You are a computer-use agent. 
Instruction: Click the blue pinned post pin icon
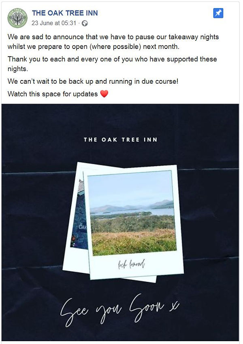click(x=218, y=13)
